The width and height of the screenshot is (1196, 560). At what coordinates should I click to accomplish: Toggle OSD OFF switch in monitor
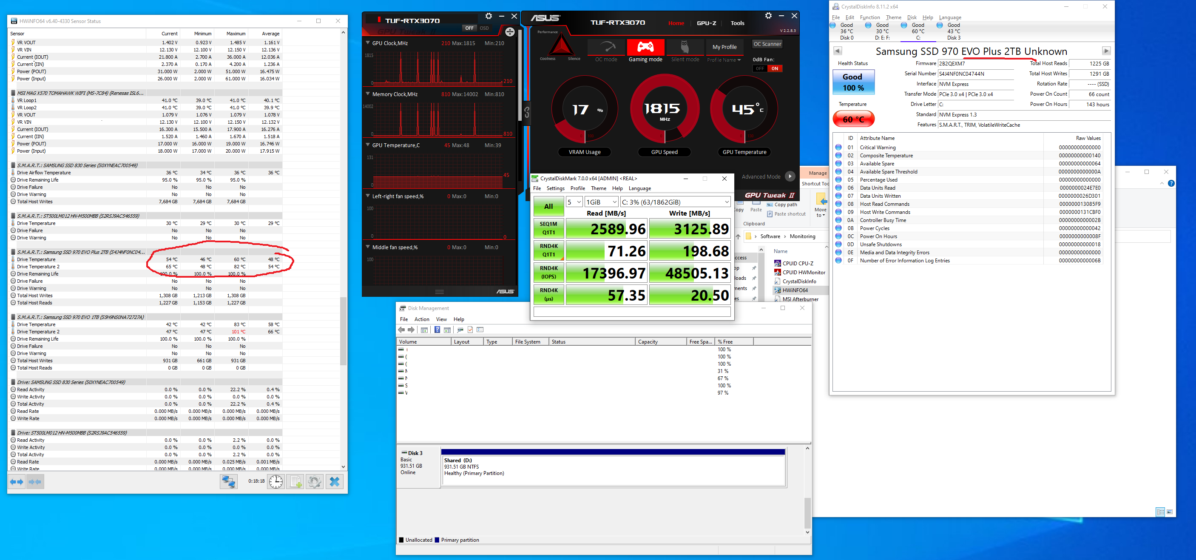coord(469,28)
